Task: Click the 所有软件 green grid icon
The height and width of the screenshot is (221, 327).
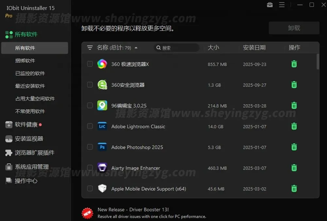Action: (9, 35)
